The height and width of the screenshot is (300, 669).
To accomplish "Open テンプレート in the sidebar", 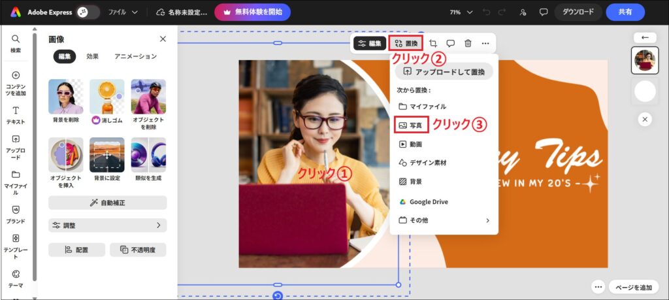I will click(16, 247).
